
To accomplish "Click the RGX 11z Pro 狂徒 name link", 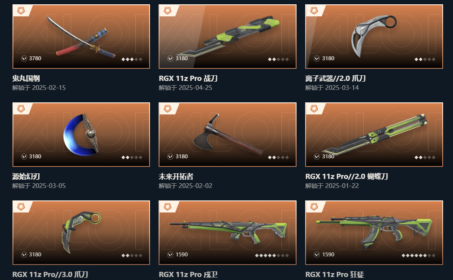I will (x=334, y=274).
